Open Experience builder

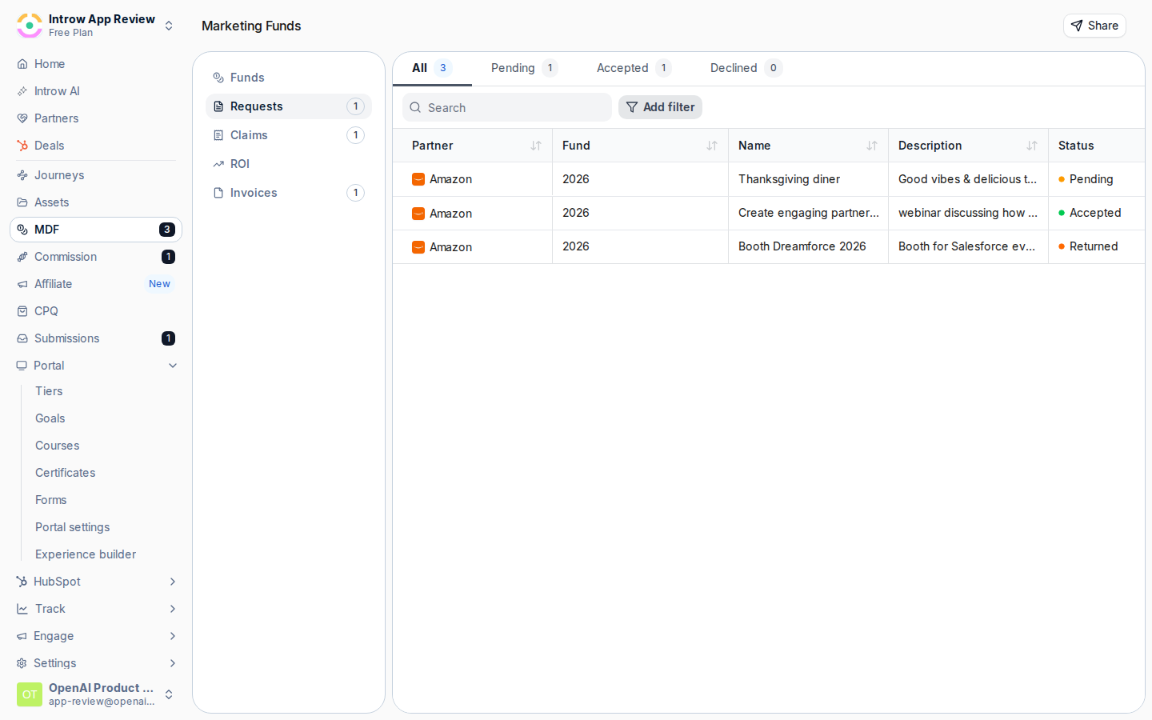86,554
